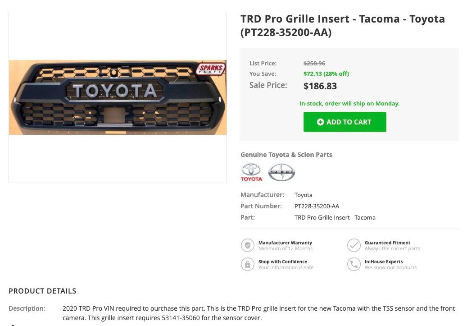Click the Scion brand logo
This screenshot has height=326, width=467.
281,172
